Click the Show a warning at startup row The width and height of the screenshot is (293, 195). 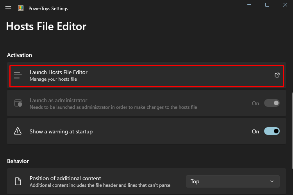click(146, 131)
